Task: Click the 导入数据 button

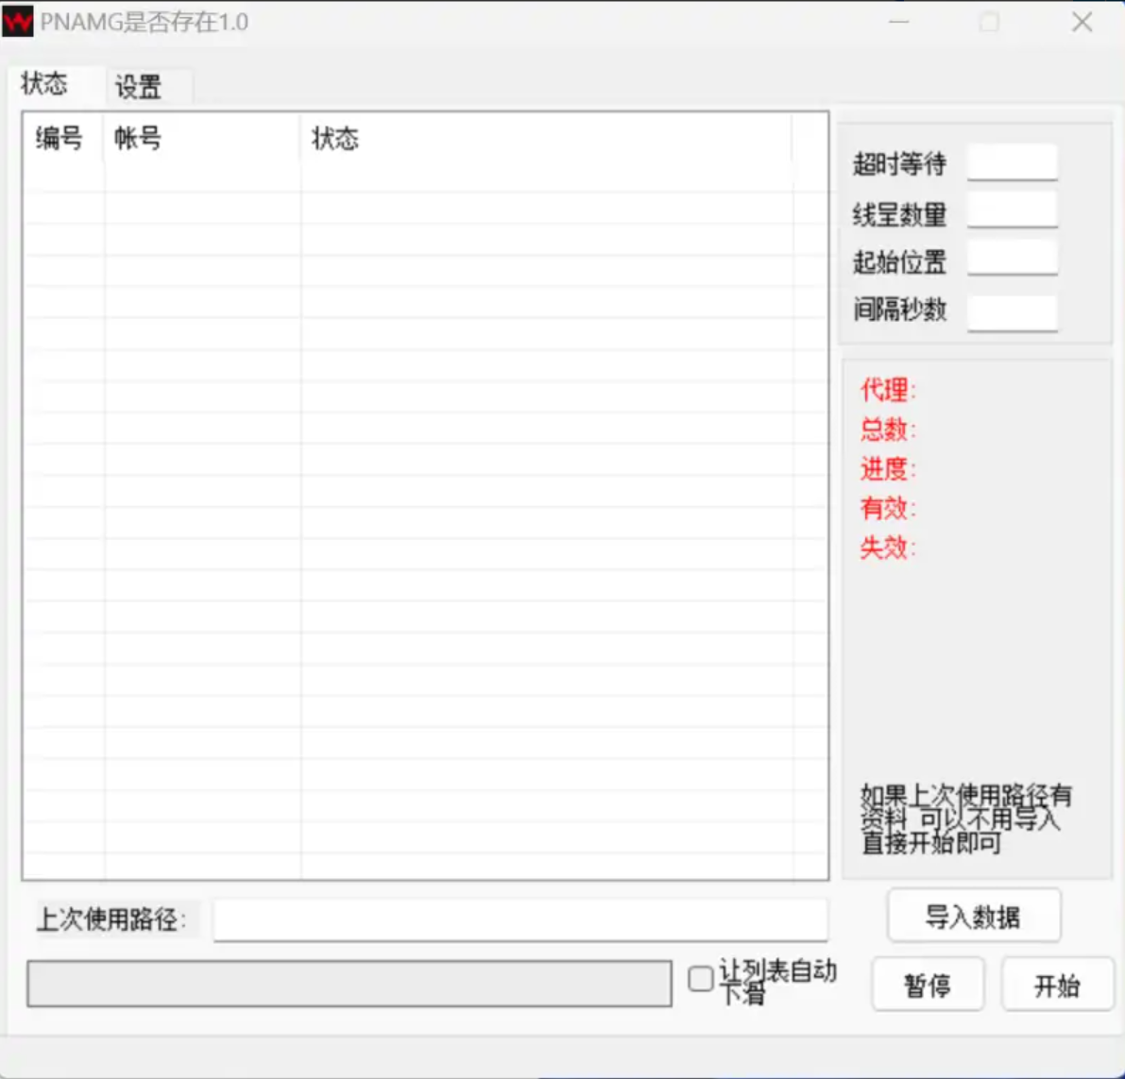Action: coord(974,916)
